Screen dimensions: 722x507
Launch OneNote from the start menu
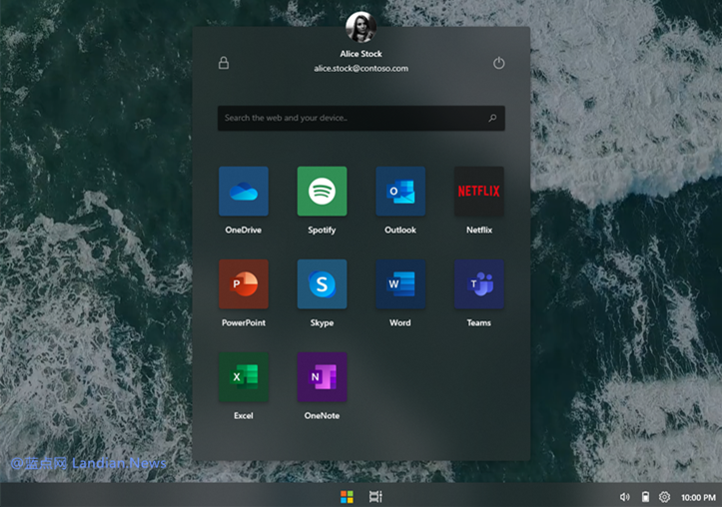tap(322, 376)
